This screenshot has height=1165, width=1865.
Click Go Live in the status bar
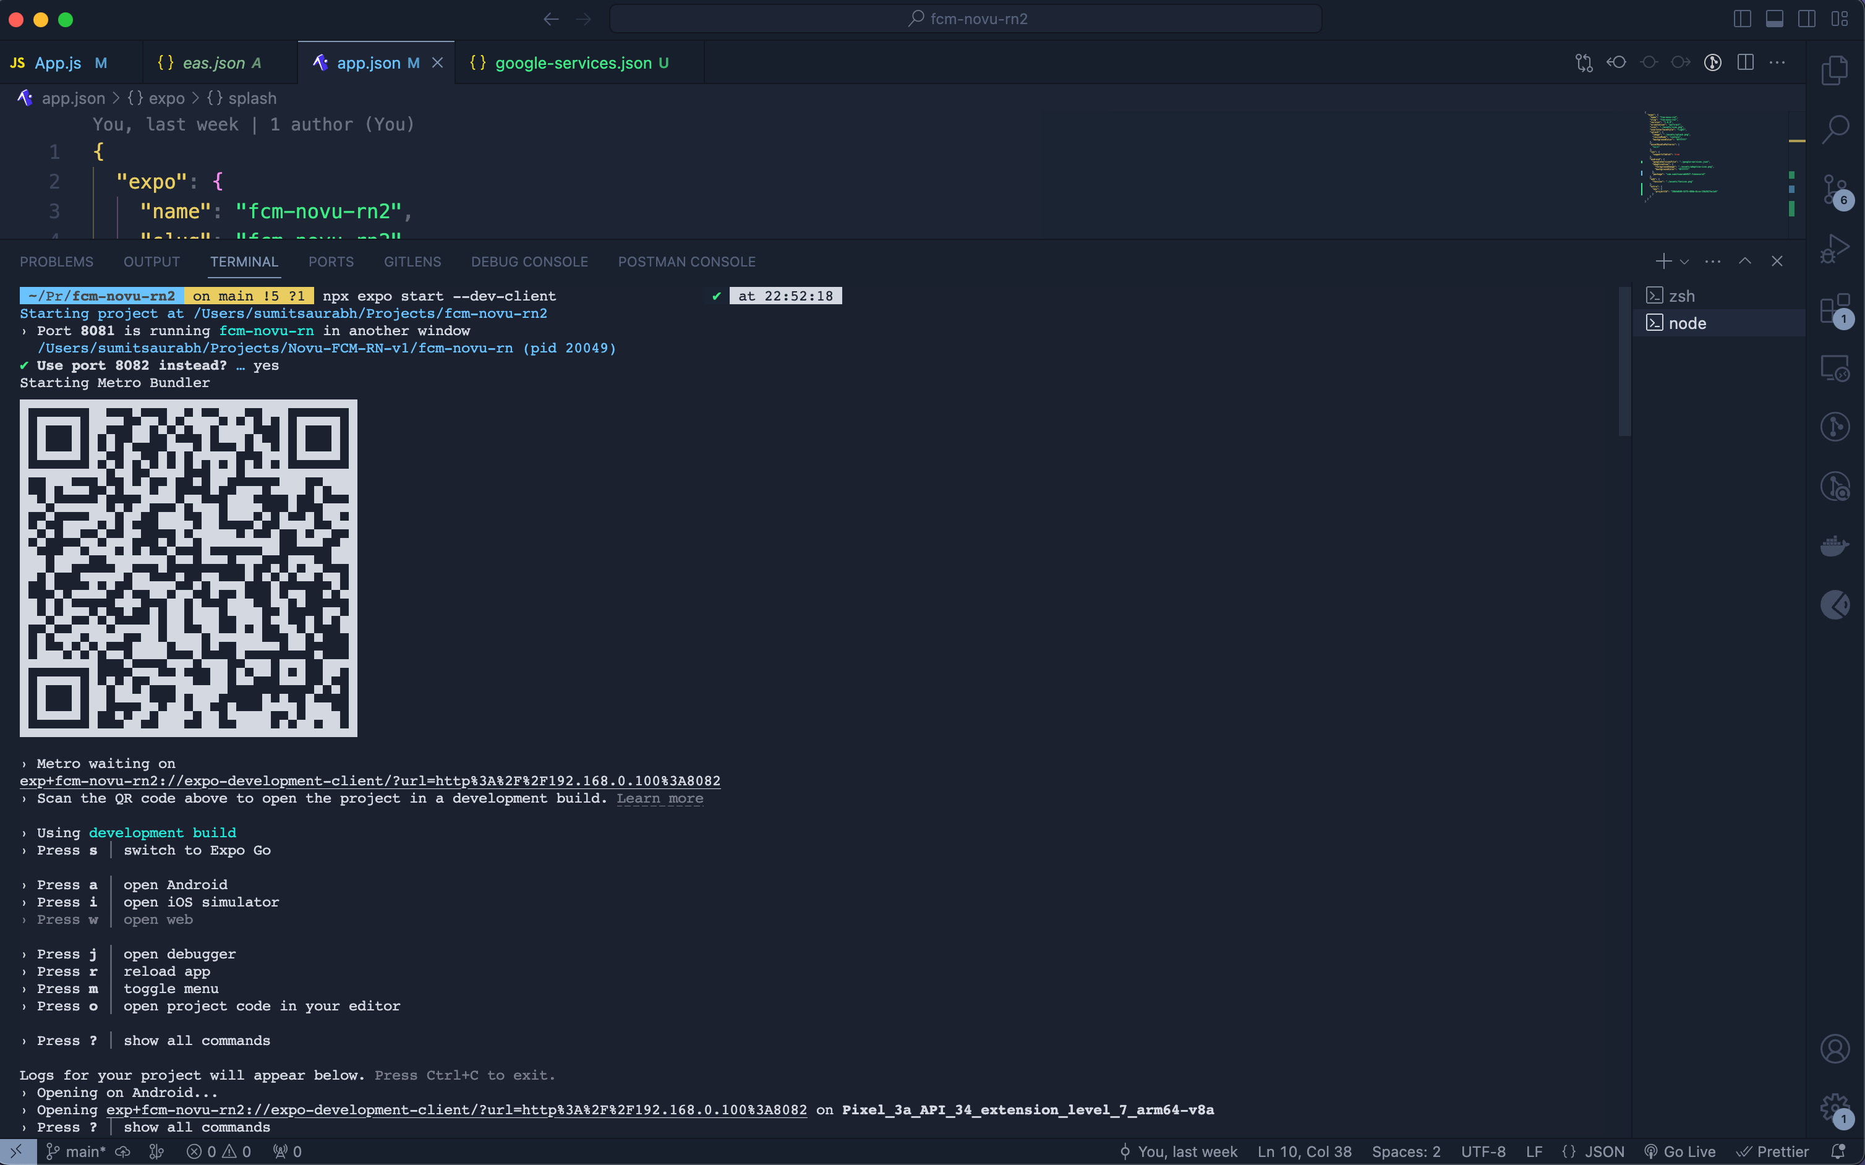pos(1680,1151)
